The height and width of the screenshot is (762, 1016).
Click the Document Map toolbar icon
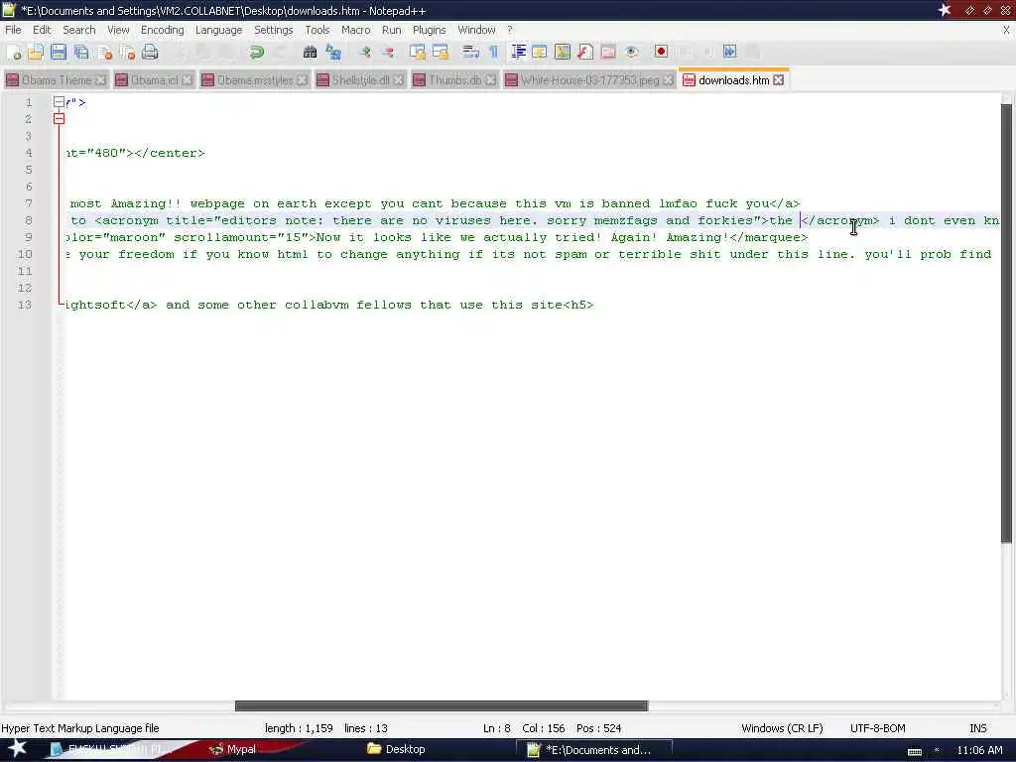click(x=563, y=52)
